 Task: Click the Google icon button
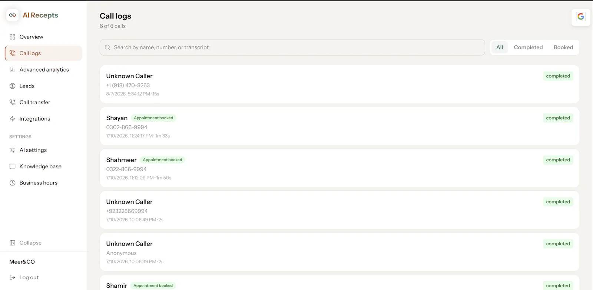tap(581, 17)
